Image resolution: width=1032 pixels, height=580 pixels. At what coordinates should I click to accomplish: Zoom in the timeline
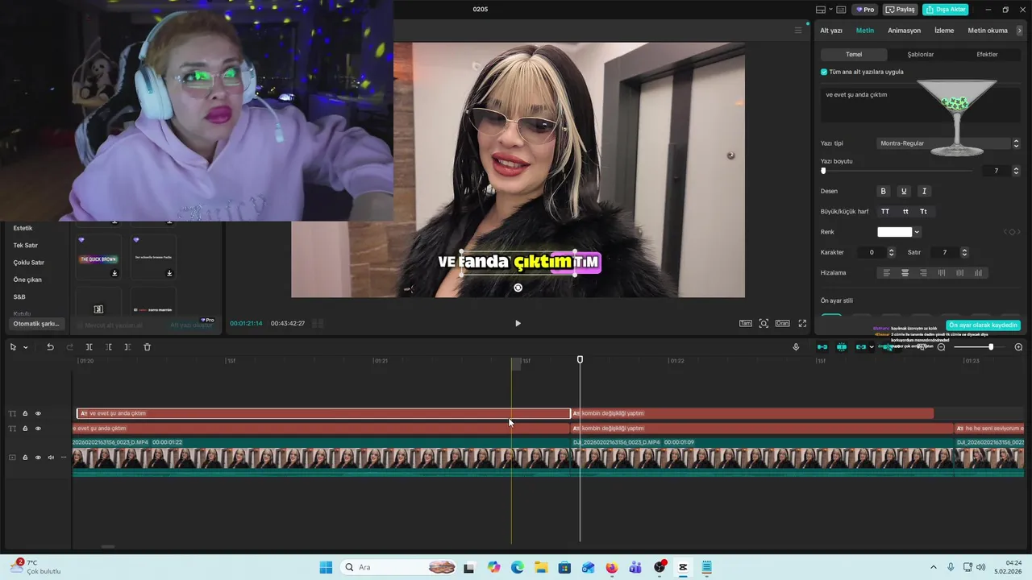(x=1018, y=347)
